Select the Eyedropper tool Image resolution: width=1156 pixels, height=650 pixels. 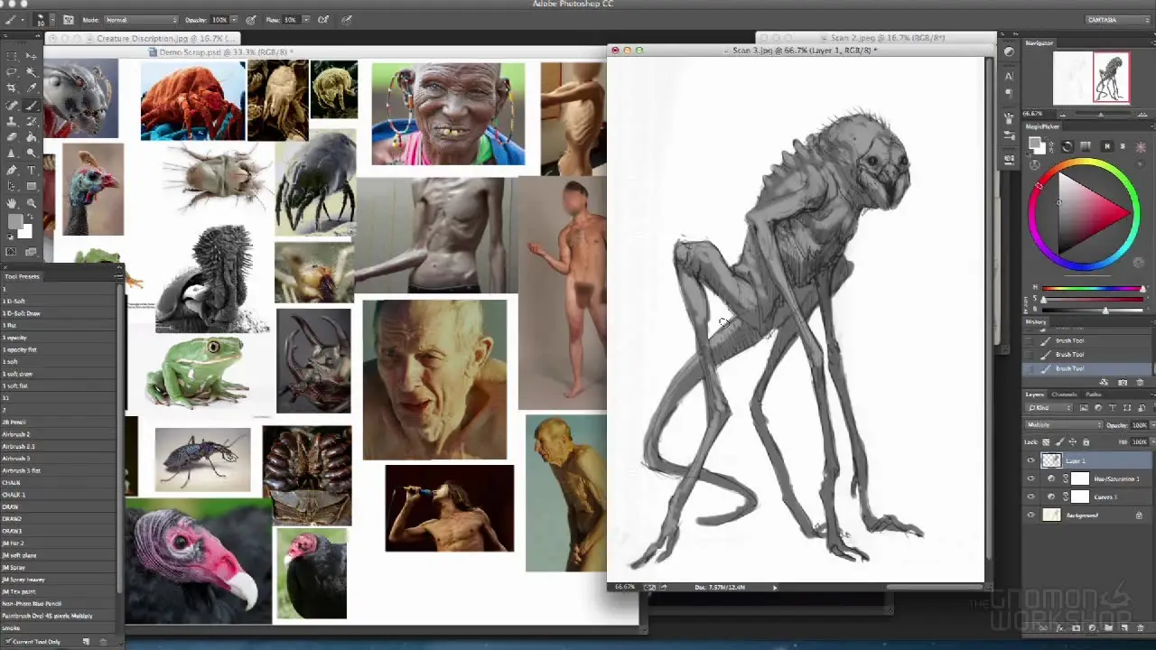31,88
